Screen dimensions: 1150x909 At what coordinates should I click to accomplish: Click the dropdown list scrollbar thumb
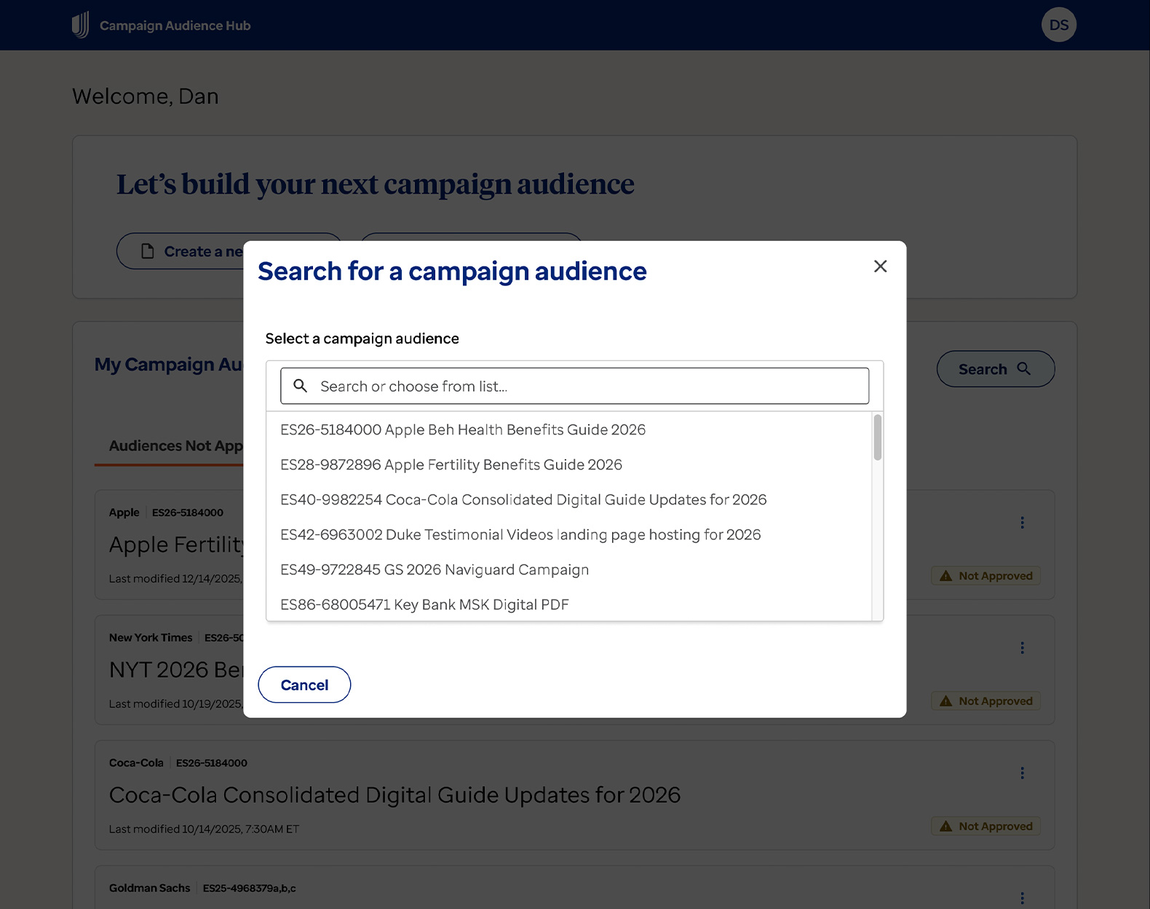point(877,437)
